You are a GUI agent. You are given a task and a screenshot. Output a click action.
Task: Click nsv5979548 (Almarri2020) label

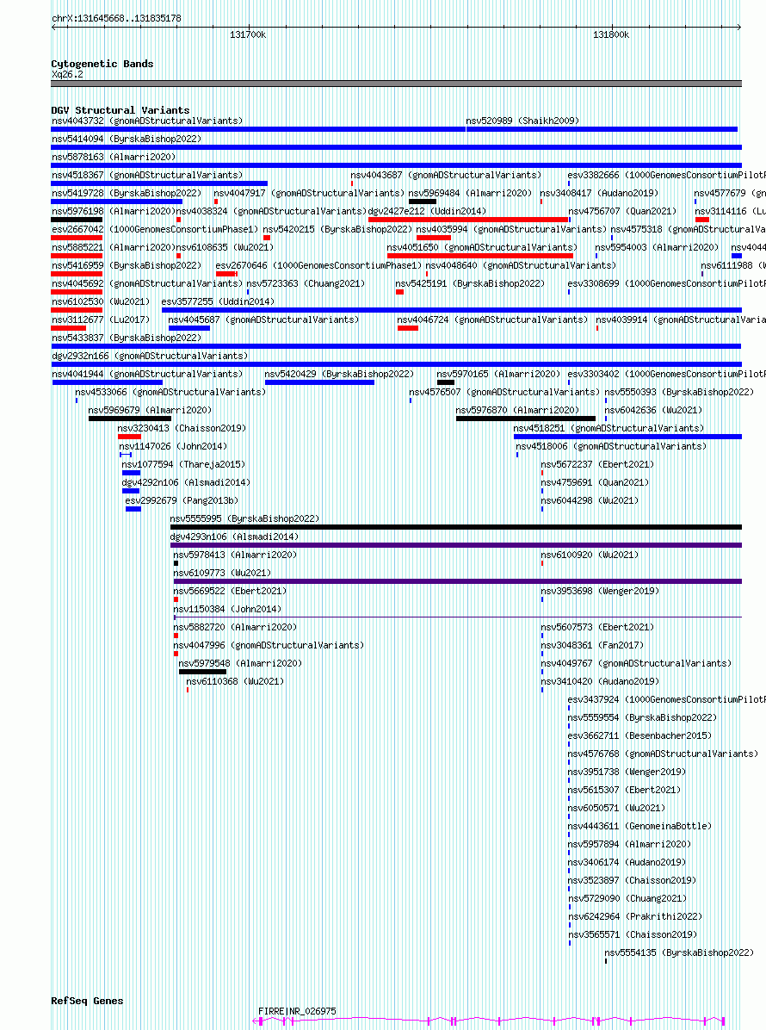(x=240, y=663)
